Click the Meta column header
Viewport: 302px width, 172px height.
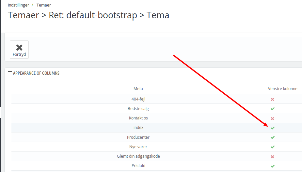[x=138, y=88]
